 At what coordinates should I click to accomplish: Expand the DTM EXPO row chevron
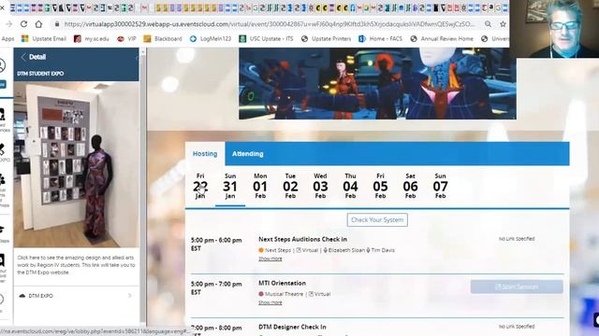(x=130, y=296)
